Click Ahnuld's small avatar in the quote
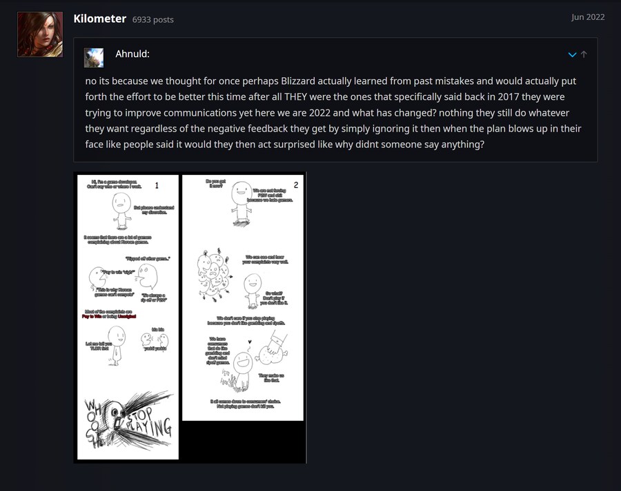This screenshot has width=621, height=491. tap(94, 58)
